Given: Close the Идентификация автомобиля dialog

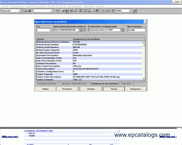Looking at the screenshot, I should (145, 22).
